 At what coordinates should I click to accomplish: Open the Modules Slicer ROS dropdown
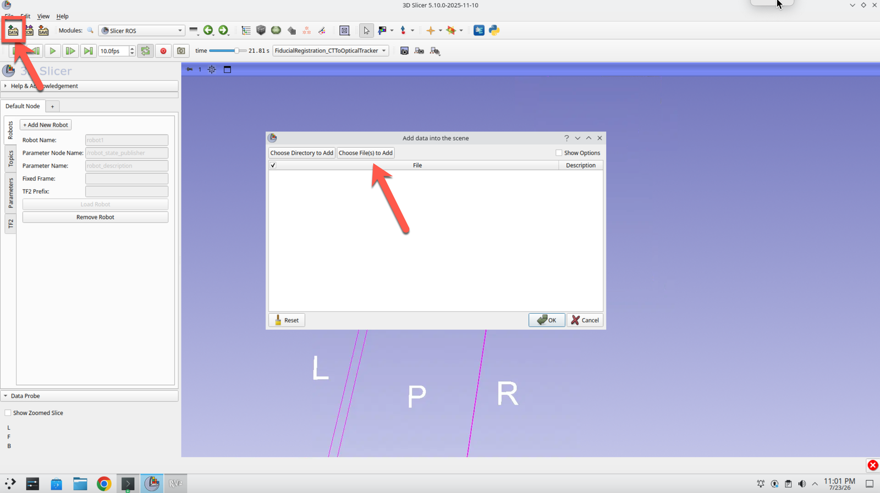point(141,31)
